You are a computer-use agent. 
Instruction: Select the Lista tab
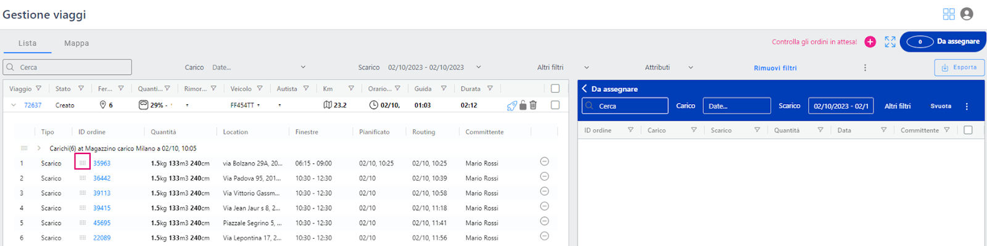click(27, 43)
